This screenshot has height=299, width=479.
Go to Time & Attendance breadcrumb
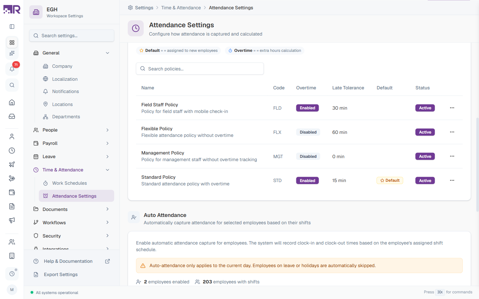point(181,8)
